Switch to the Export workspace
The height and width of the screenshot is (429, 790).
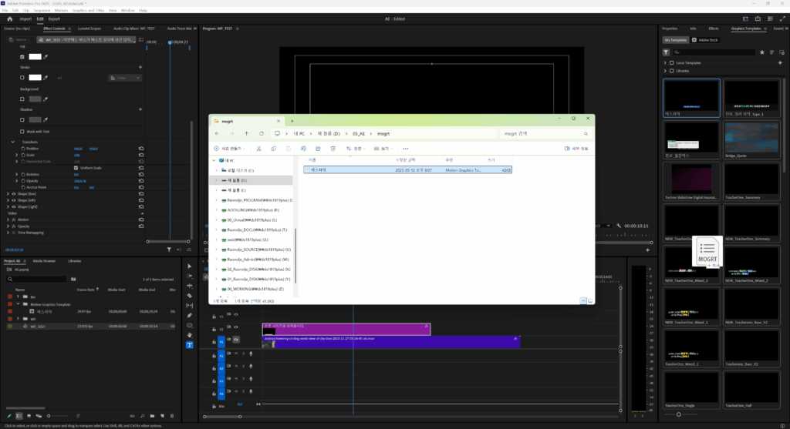(54, 18)
